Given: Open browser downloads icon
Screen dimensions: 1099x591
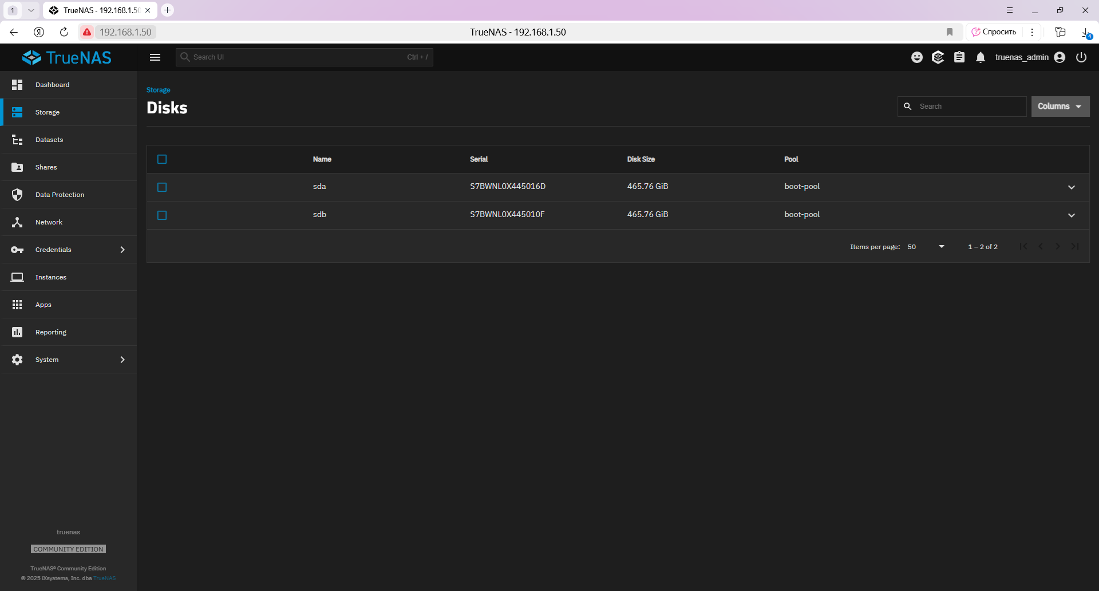Looking at the screenshot, I should coord(1085,32).
